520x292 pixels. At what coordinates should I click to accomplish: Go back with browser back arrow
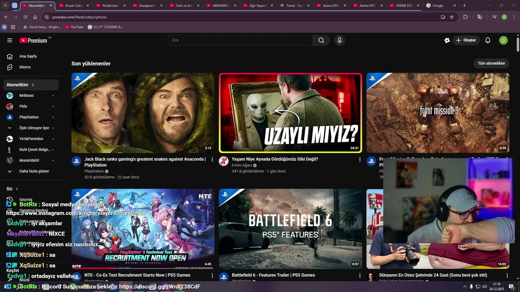click(x=6, y=17)
